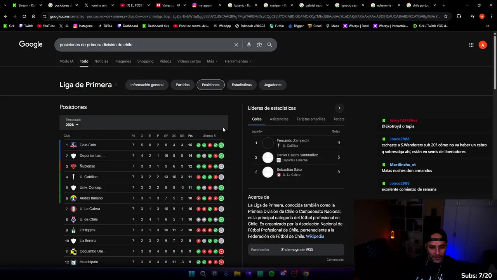
Task: Open the Shopping results tab
Action: point(145,61)
